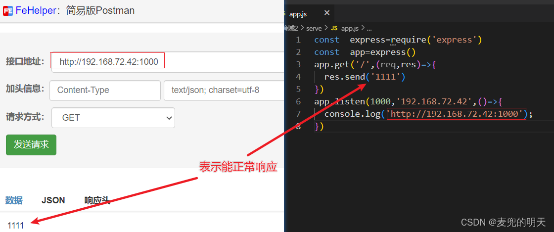Image resolution: width=554 pixels, height=232 pixels.
Task: Click the text/json charset header value field
Action: (x=224, y=91)
